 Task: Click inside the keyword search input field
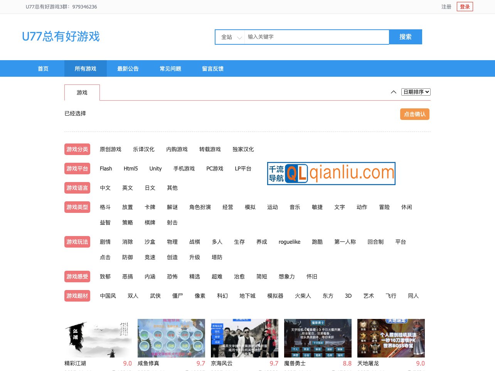[x=316, y=37]
